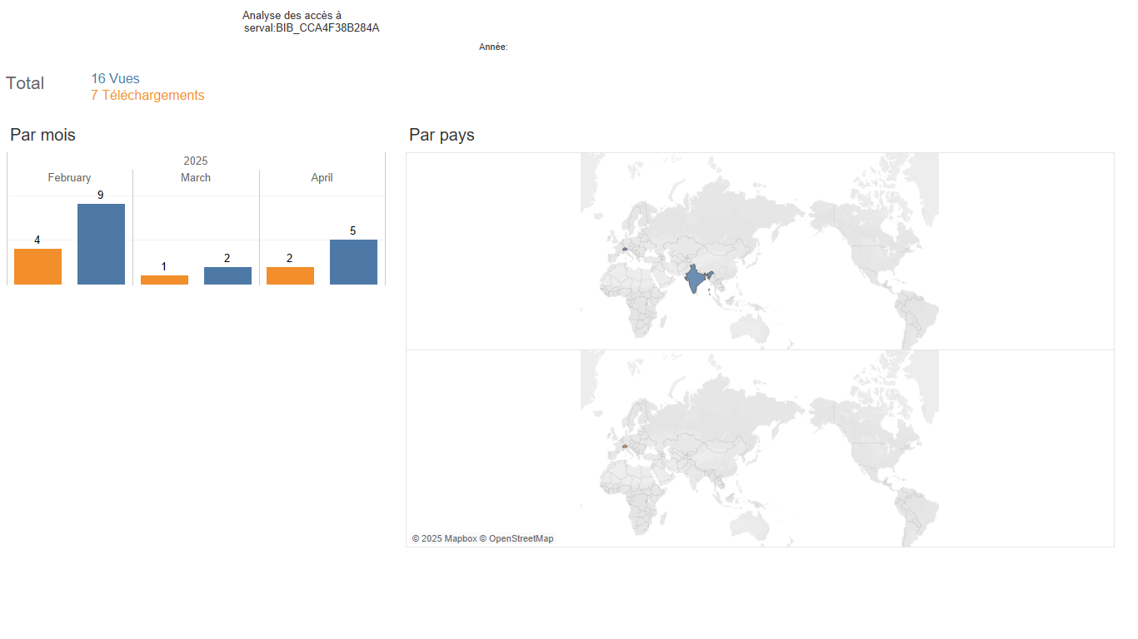
Task: Click the '7 Téléchargements' total text
Action: 147,96
